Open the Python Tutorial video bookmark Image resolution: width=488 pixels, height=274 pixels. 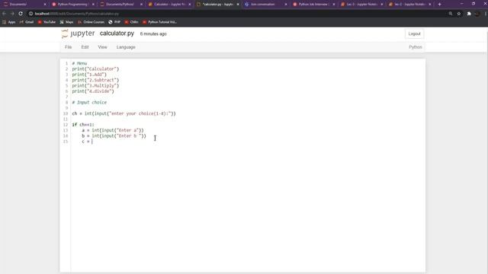pyautogui.click(x=159, y=22)
